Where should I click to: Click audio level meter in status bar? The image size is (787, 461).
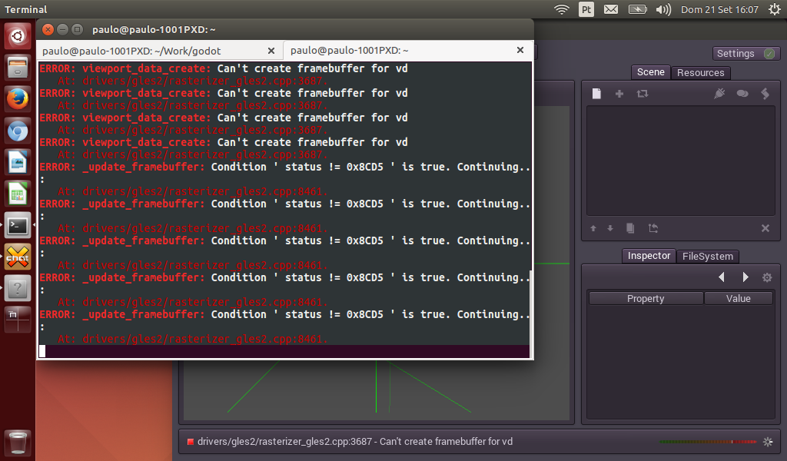708,442
